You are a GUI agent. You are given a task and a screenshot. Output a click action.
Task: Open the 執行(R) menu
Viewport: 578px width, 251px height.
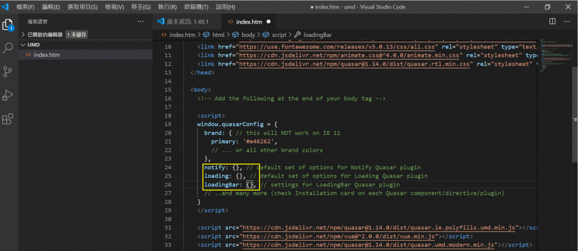click(167, 7)
